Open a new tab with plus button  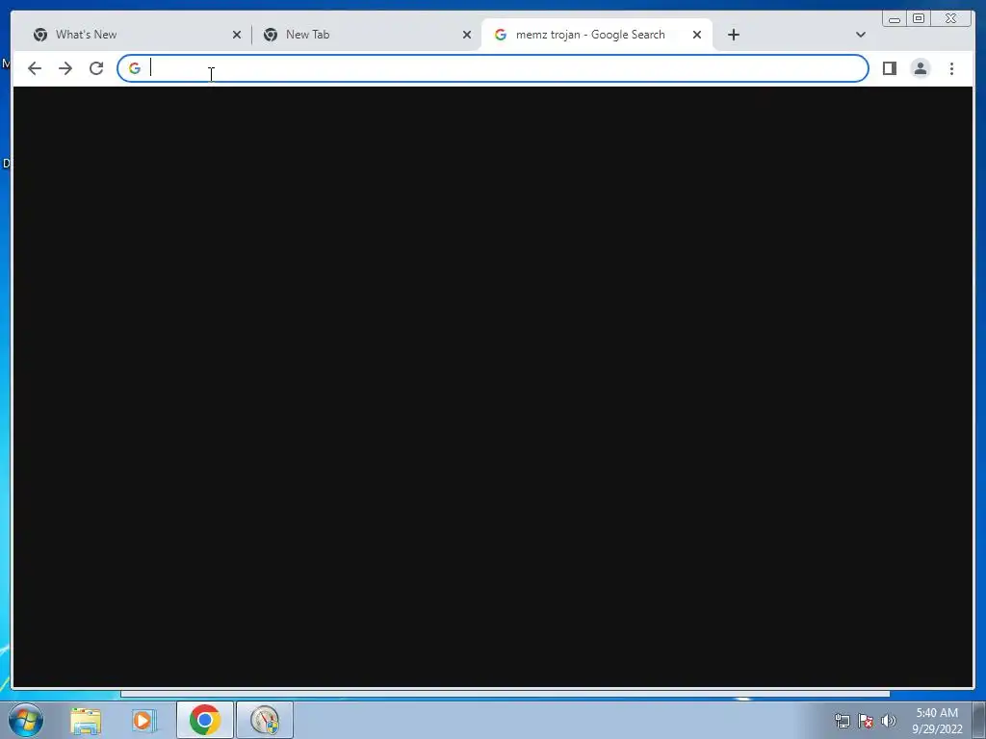pyautogui.click(x=733, y=35)
